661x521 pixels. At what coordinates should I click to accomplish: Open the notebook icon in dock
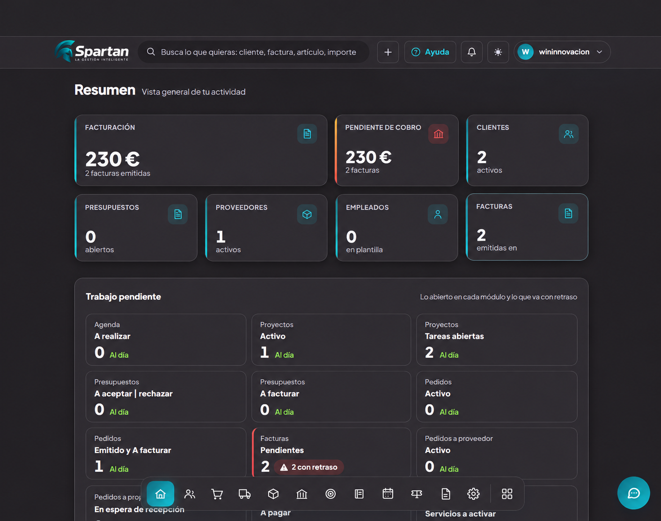[x=359, y=494]
